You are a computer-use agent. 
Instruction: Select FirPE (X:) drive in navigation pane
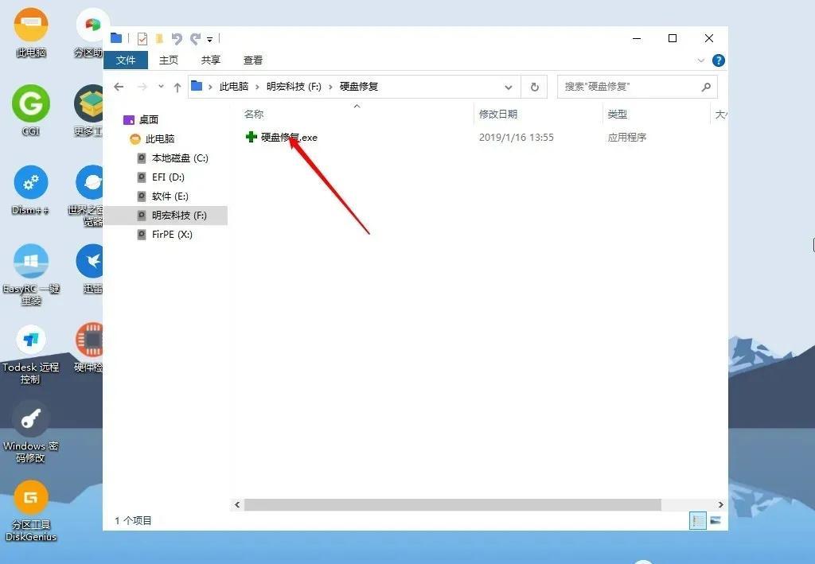coord(172,235)
